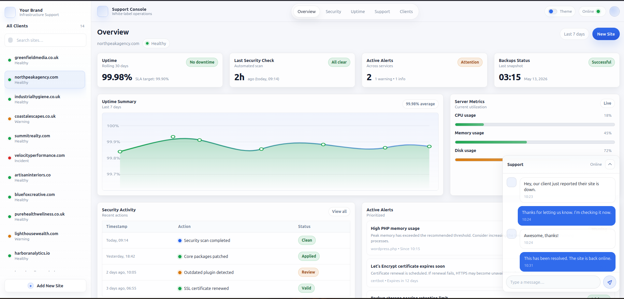Screen dimensions: 624x299
Task: Click the search icon in the sites search box
Action: tap(10, 40)
